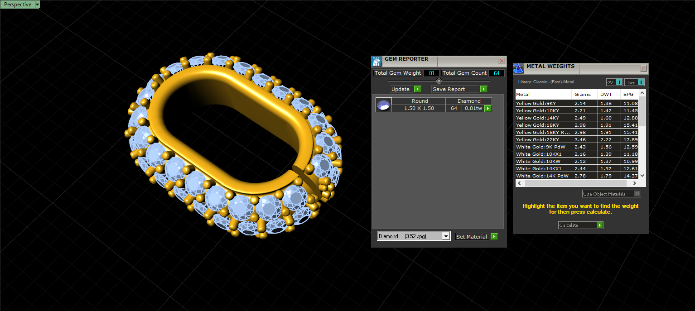695x311 pixels.
Task: Select Yellow Gold:14KY row
Action: click(x=577, y=118)
